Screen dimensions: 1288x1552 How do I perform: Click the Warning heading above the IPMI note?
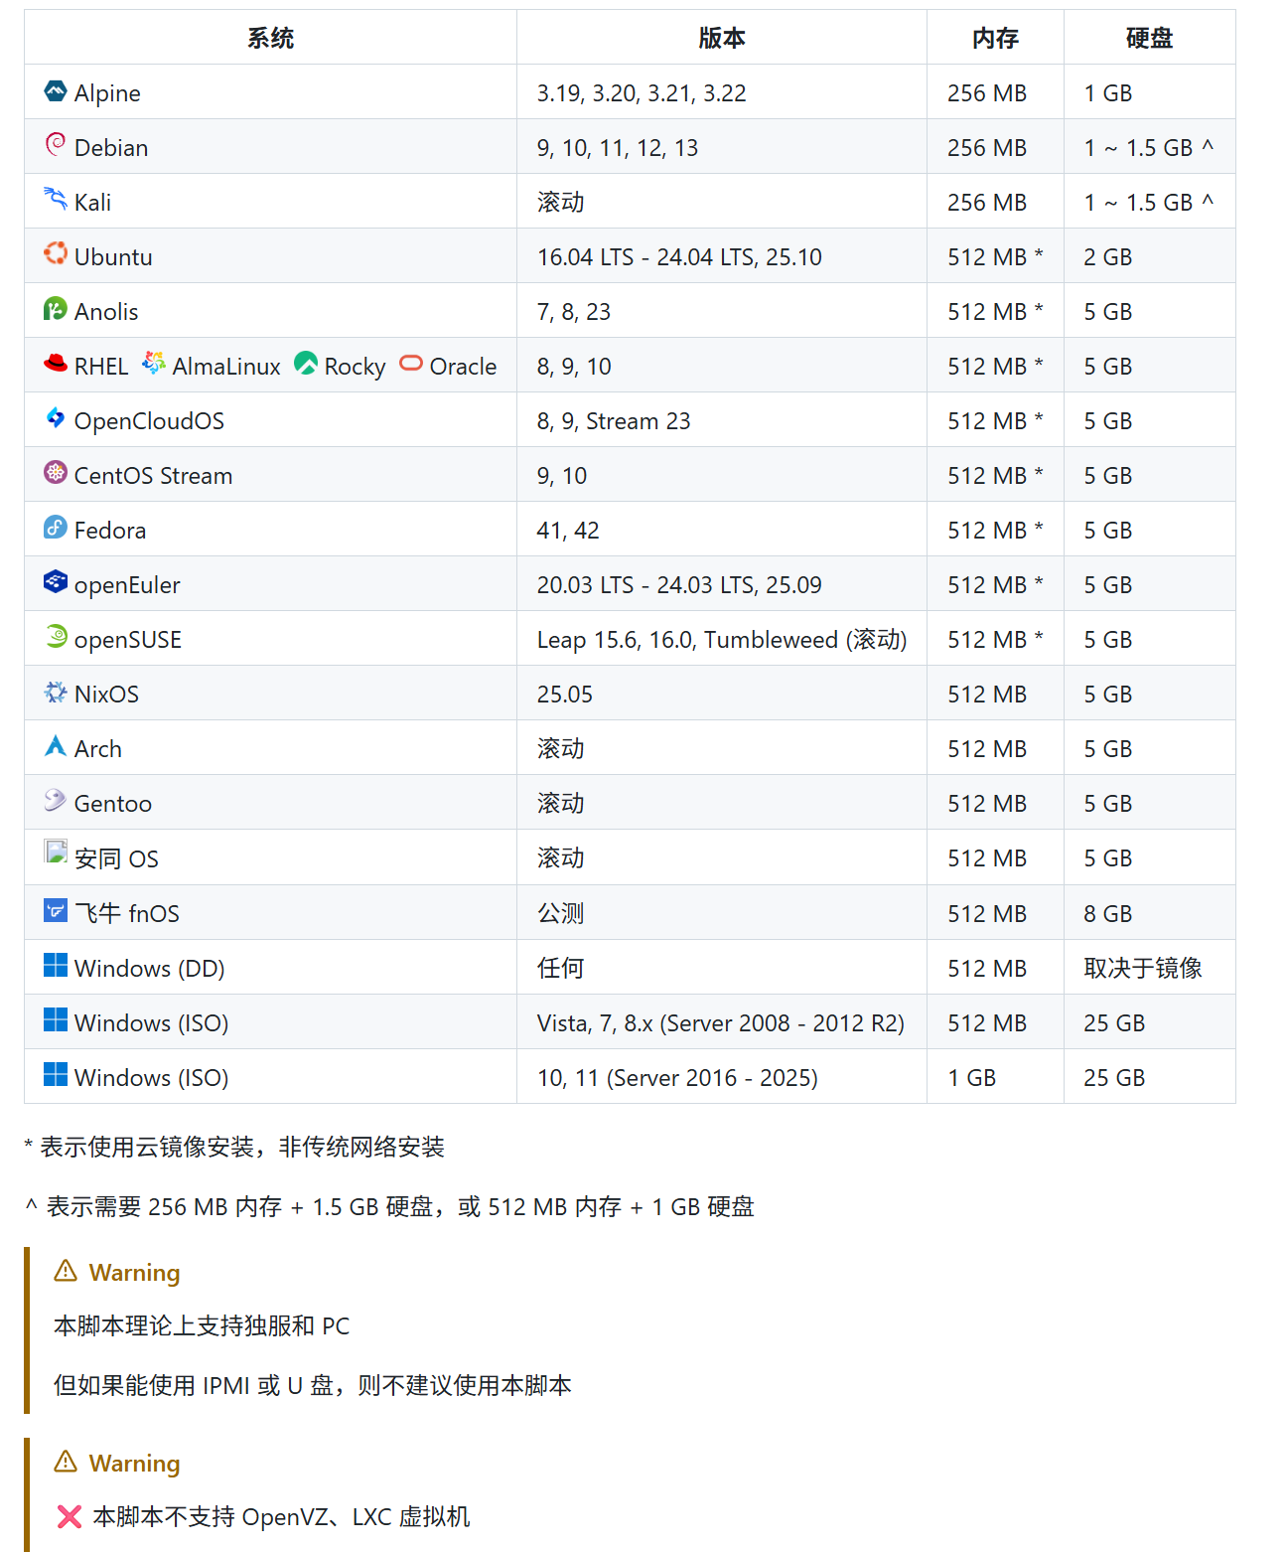pos(134,1273)
